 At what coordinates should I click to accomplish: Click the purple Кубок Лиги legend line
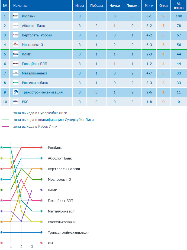coord(5,127)
